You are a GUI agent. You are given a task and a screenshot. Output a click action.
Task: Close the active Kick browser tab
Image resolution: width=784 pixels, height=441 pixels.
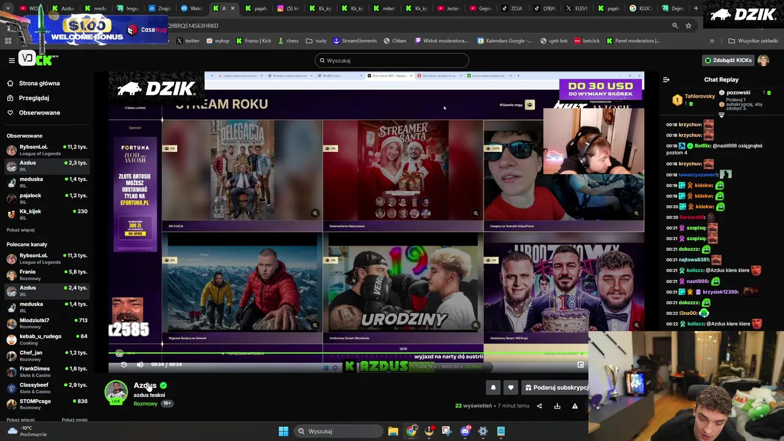[x=232, y=9]
